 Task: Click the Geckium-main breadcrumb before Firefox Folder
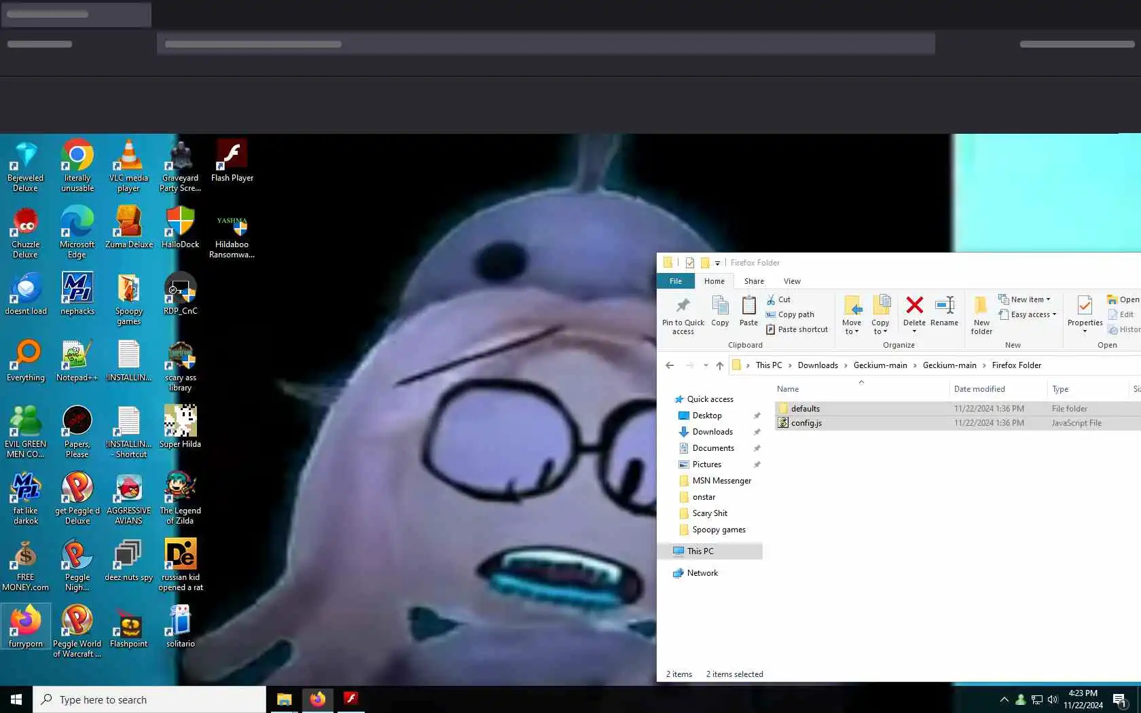coord(949,365)
